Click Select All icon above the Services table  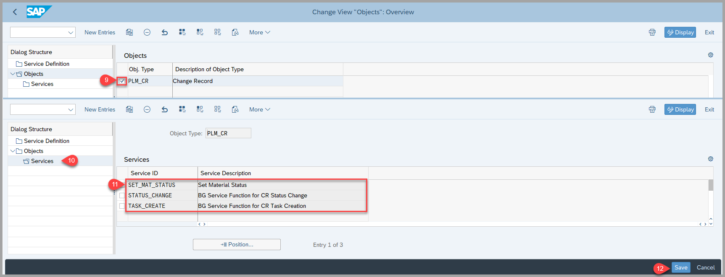click(182, 109)
